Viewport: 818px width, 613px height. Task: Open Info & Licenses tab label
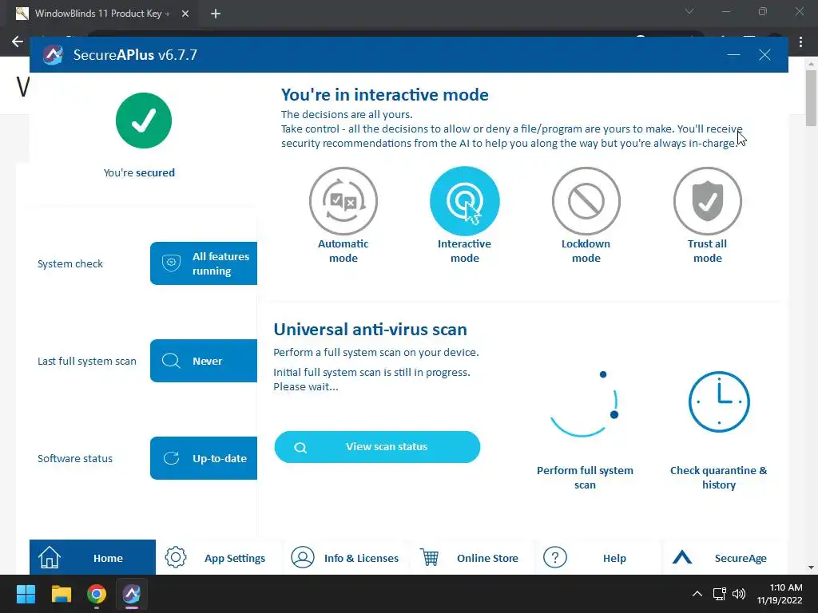pos(361,558)
